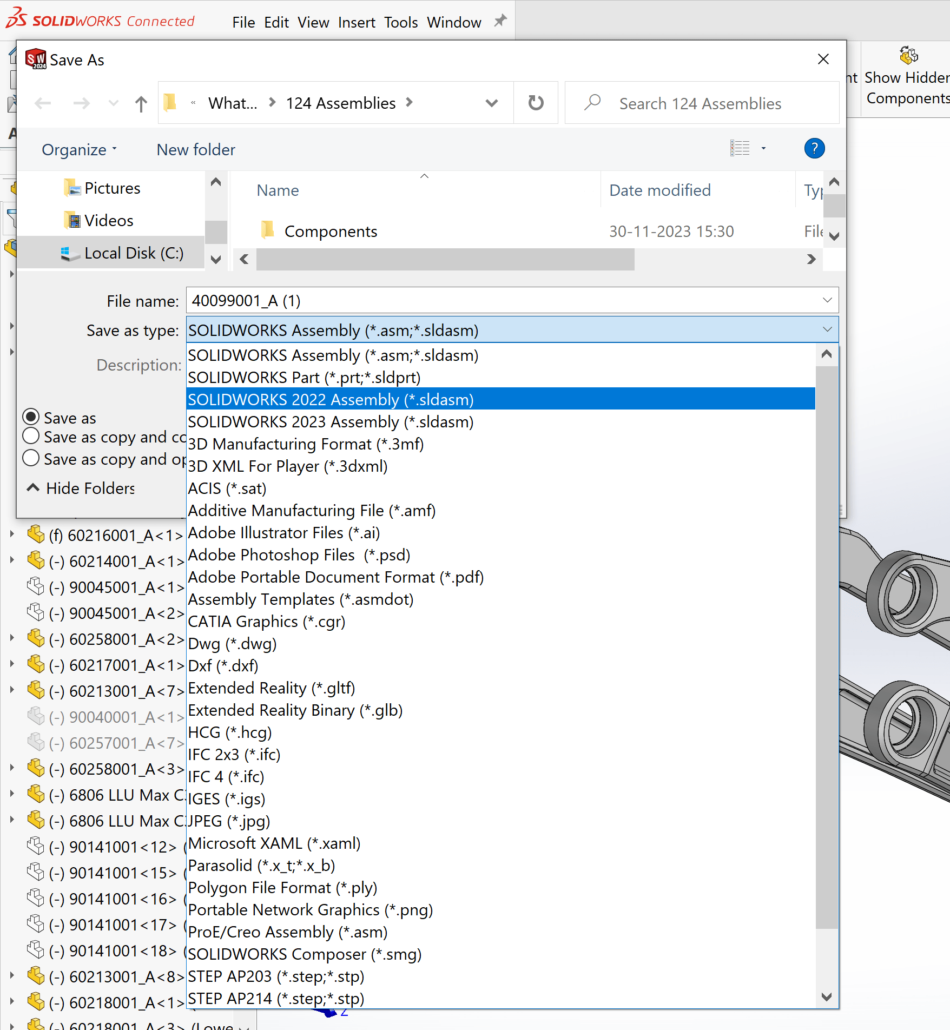Choose Parasolid (*.x_t;*.x_b) file type
The image size is (950, 1030).
[501, 865]
